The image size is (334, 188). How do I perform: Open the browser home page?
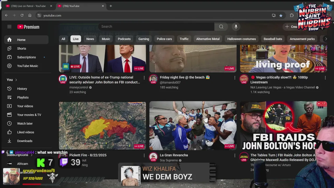[30, 15]
